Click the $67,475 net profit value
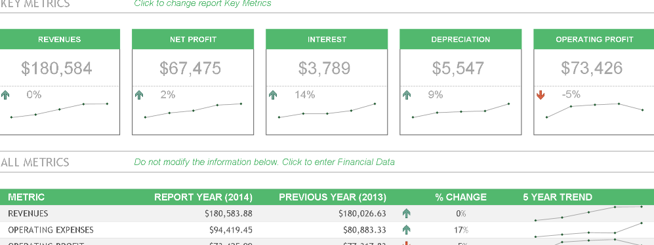This screenshot has height=245, width=654. click(190, 68)
